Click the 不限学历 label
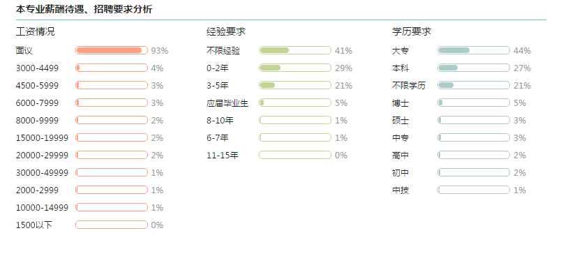This screenshot has width=570, height=256. tap(409, 86)
